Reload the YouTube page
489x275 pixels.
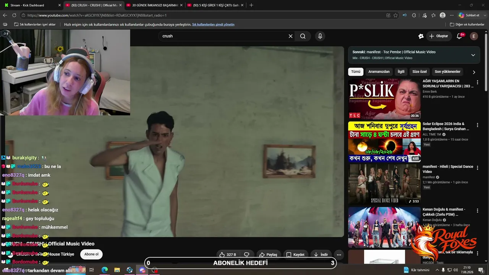point(14,15)
